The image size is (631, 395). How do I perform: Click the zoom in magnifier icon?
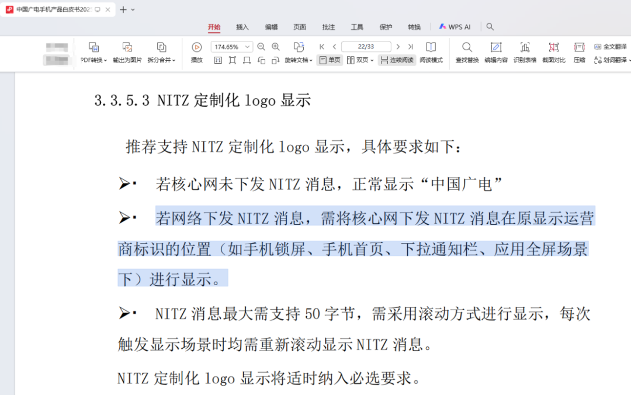(276, 47)
